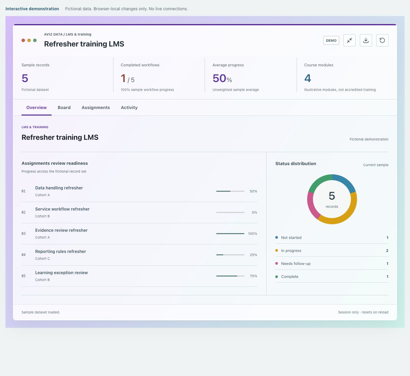Click the Interactive demonstration label
Screen dimensions: 410x376
32,9
